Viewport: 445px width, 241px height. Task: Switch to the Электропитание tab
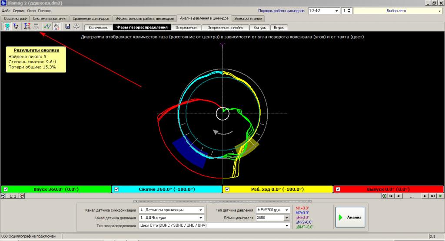point(248,18)
